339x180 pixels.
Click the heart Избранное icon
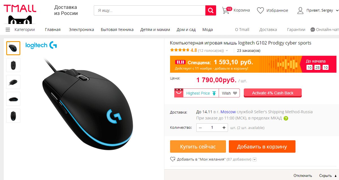click(260, 10)
